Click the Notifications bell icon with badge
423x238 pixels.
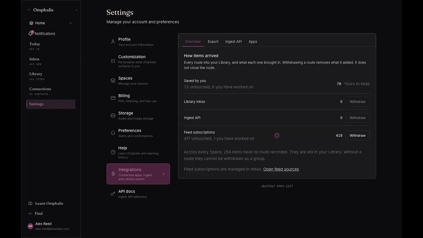pyautogui.click(x=31, y=33)
